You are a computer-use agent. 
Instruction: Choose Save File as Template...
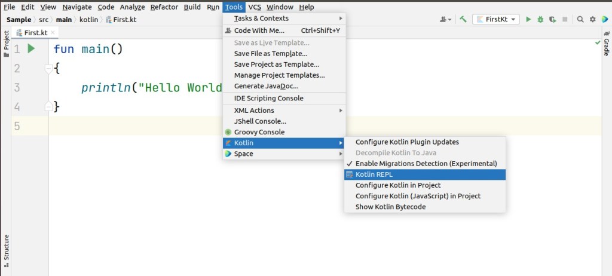pos(284,54)
